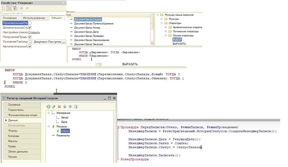Enable the ПроизвольныйЗапрос checkbox

pyautogui.click(x=30, y=23)
